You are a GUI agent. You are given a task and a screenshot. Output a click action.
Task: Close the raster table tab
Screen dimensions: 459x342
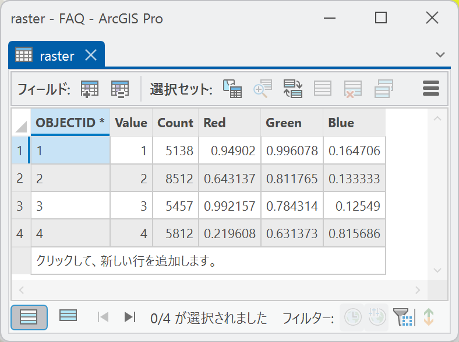91,55
